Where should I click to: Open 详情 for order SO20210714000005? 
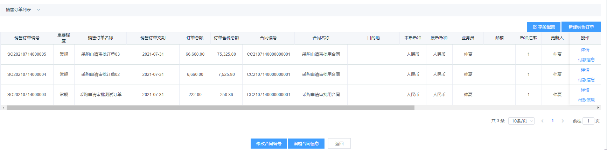[585, 50]
